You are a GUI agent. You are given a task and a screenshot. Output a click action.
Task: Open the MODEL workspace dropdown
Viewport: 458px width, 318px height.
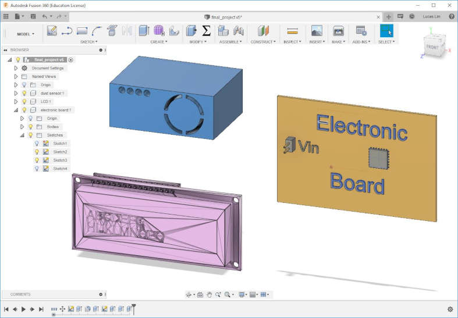click(x=26, y=34)
